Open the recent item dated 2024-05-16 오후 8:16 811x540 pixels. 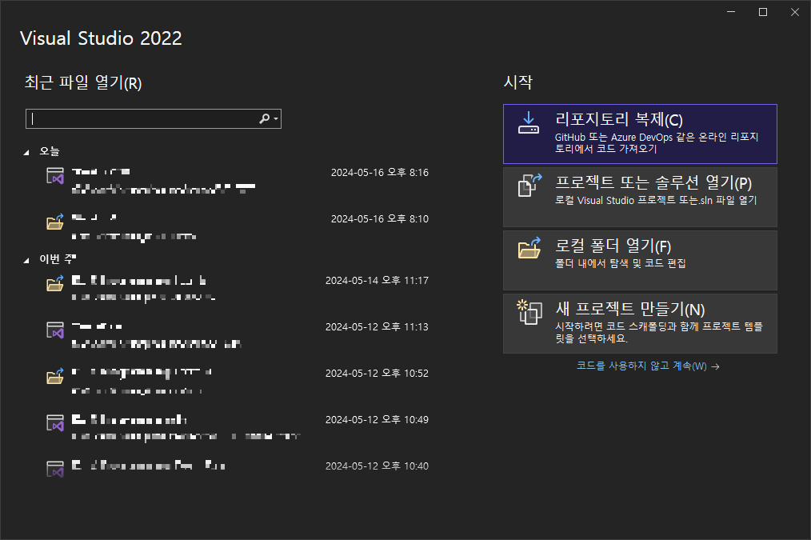[x=238, y=180]
